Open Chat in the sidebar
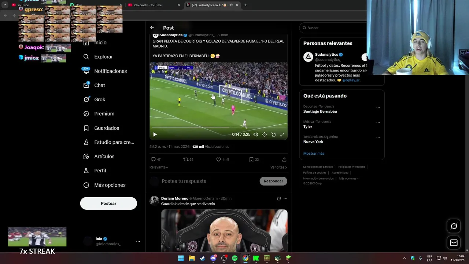 point(94,85)
